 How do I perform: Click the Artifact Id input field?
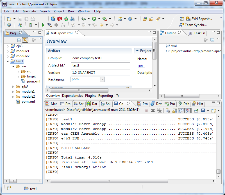[100, 65]
